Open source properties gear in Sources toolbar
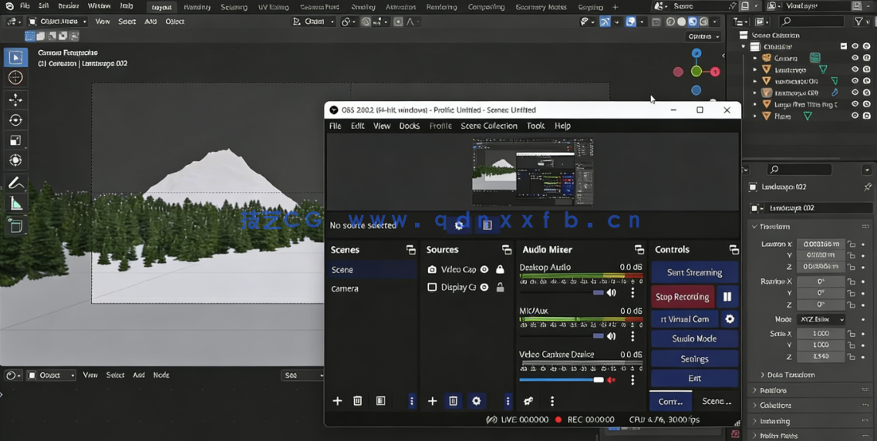 476,401
